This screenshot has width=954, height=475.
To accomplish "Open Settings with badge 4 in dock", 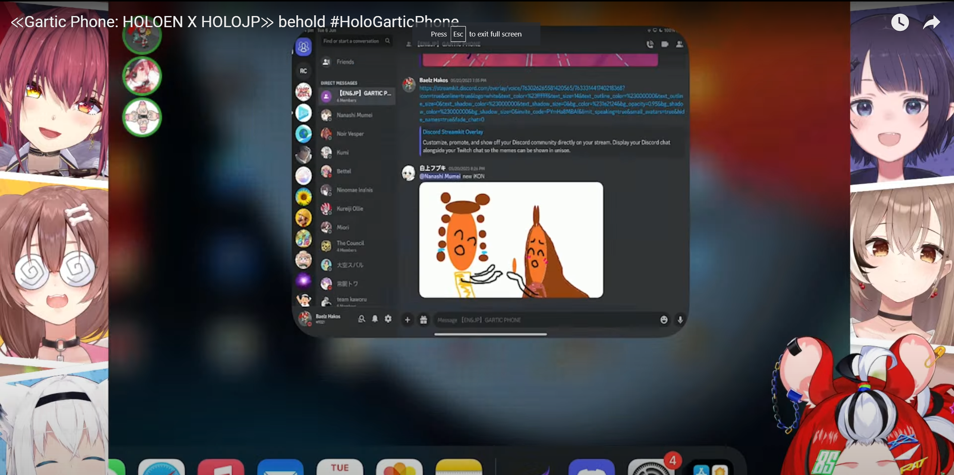I will point(651,467).
